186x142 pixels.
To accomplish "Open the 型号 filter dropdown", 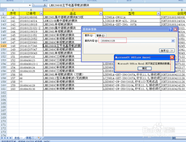I will [158, 13].
